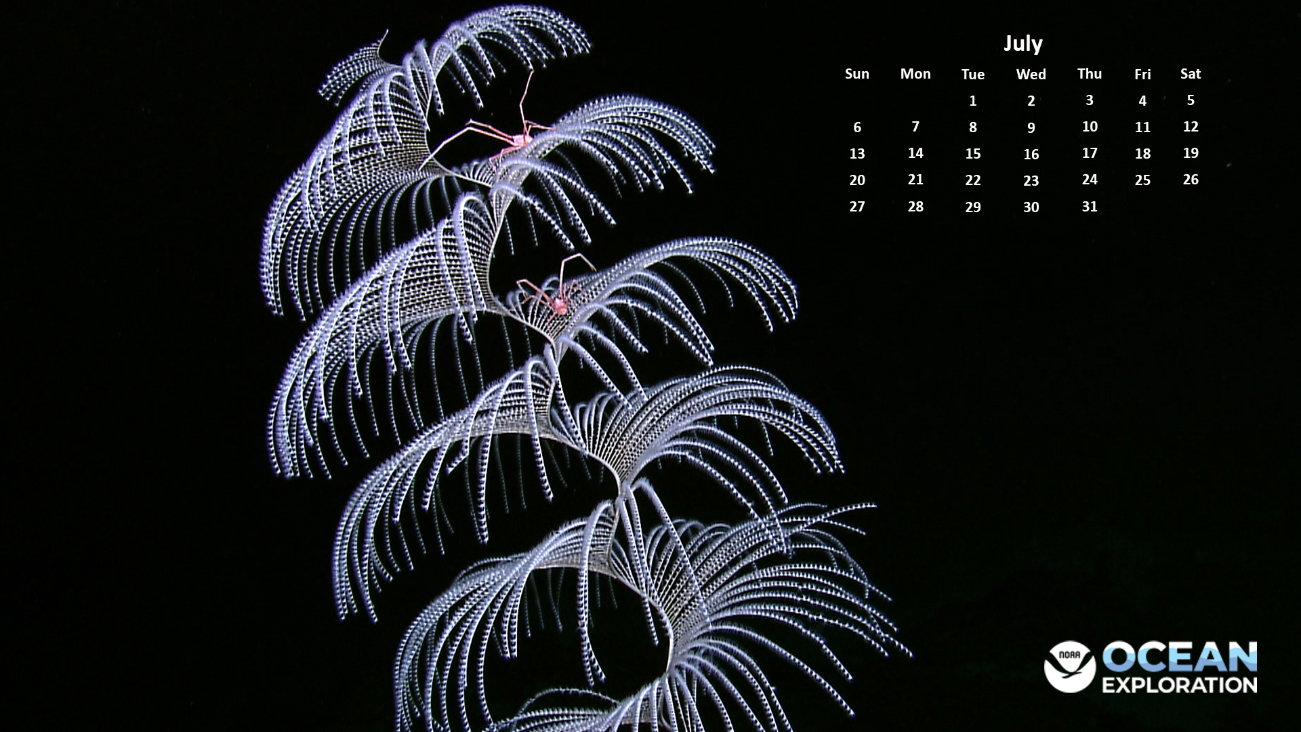The height and width of the screenshot is (732, 1301).
Task: Click the Thu column header
Action: click(1089, 74)
